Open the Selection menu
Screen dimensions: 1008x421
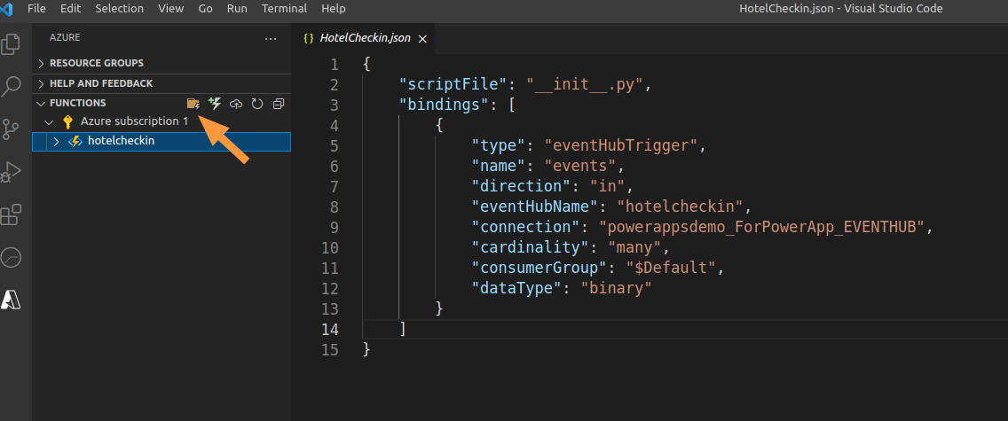tap(120, 9)
